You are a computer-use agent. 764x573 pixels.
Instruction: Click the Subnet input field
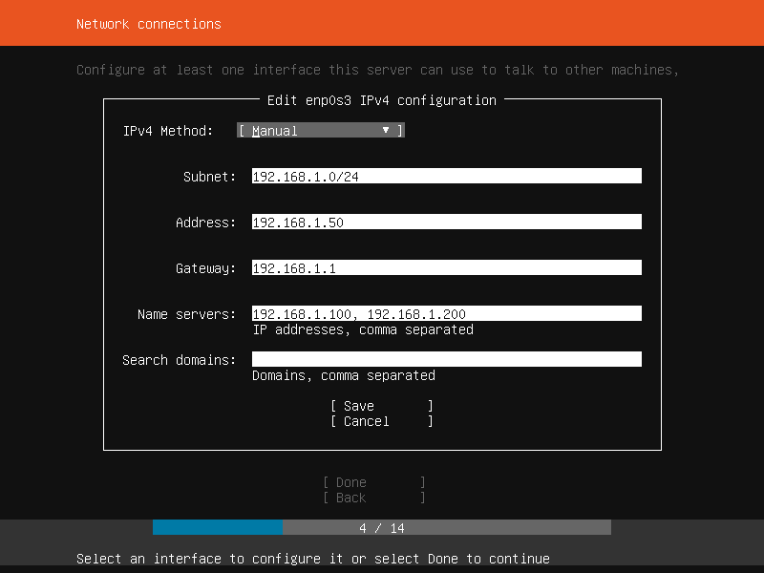pos(446,177)
